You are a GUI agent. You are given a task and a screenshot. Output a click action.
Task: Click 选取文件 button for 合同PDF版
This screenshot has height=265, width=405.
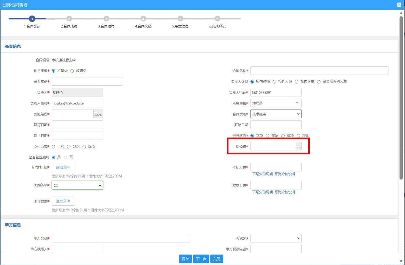63,168
